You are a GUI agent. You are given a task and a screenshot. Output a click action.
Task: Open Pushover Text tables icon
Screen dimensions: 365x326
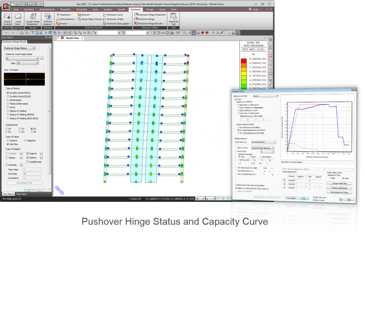pyautogui.click(x=174, y=19)
